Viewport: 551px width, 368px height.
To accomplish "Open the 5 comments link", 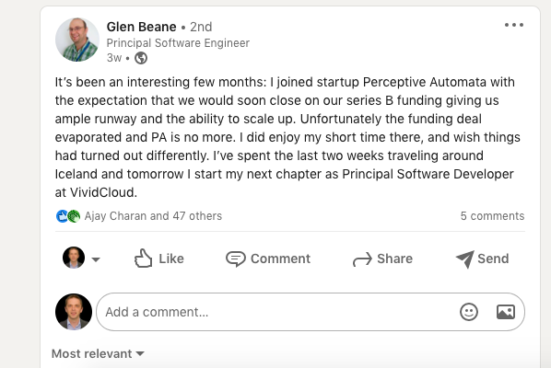I will [492, 216].
